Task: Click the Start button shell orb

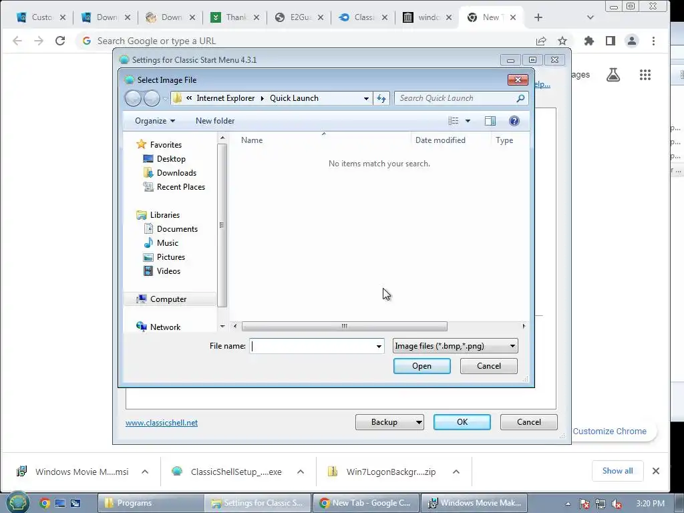Action: tap(18, 503)
